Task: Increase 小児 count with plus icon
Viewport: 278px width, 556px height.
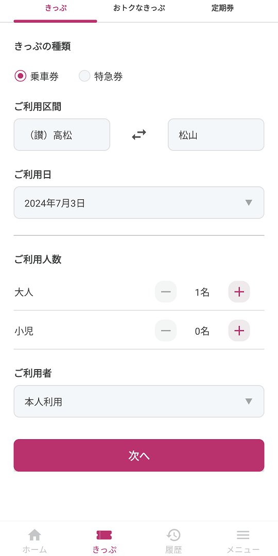Action: (x=239, y=331)
